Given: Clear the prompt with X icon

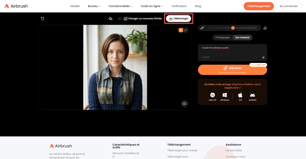Looking at the screenshot, I should (x=263, y=57).
